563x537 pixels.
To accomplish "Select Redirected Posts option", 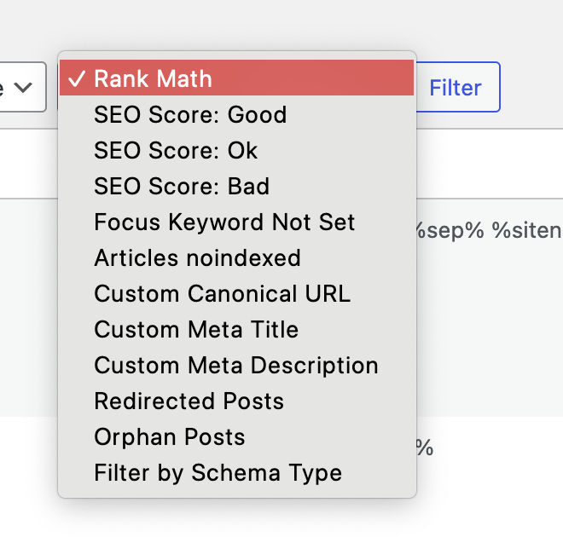I will coord(236,401).
